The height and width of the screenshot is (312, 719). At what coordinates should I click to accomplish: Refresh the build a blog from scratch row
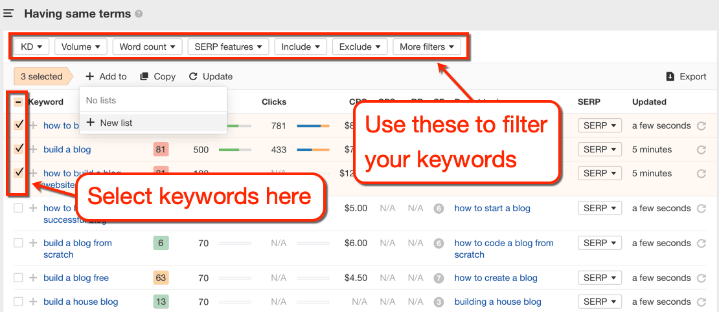(701, 244)
